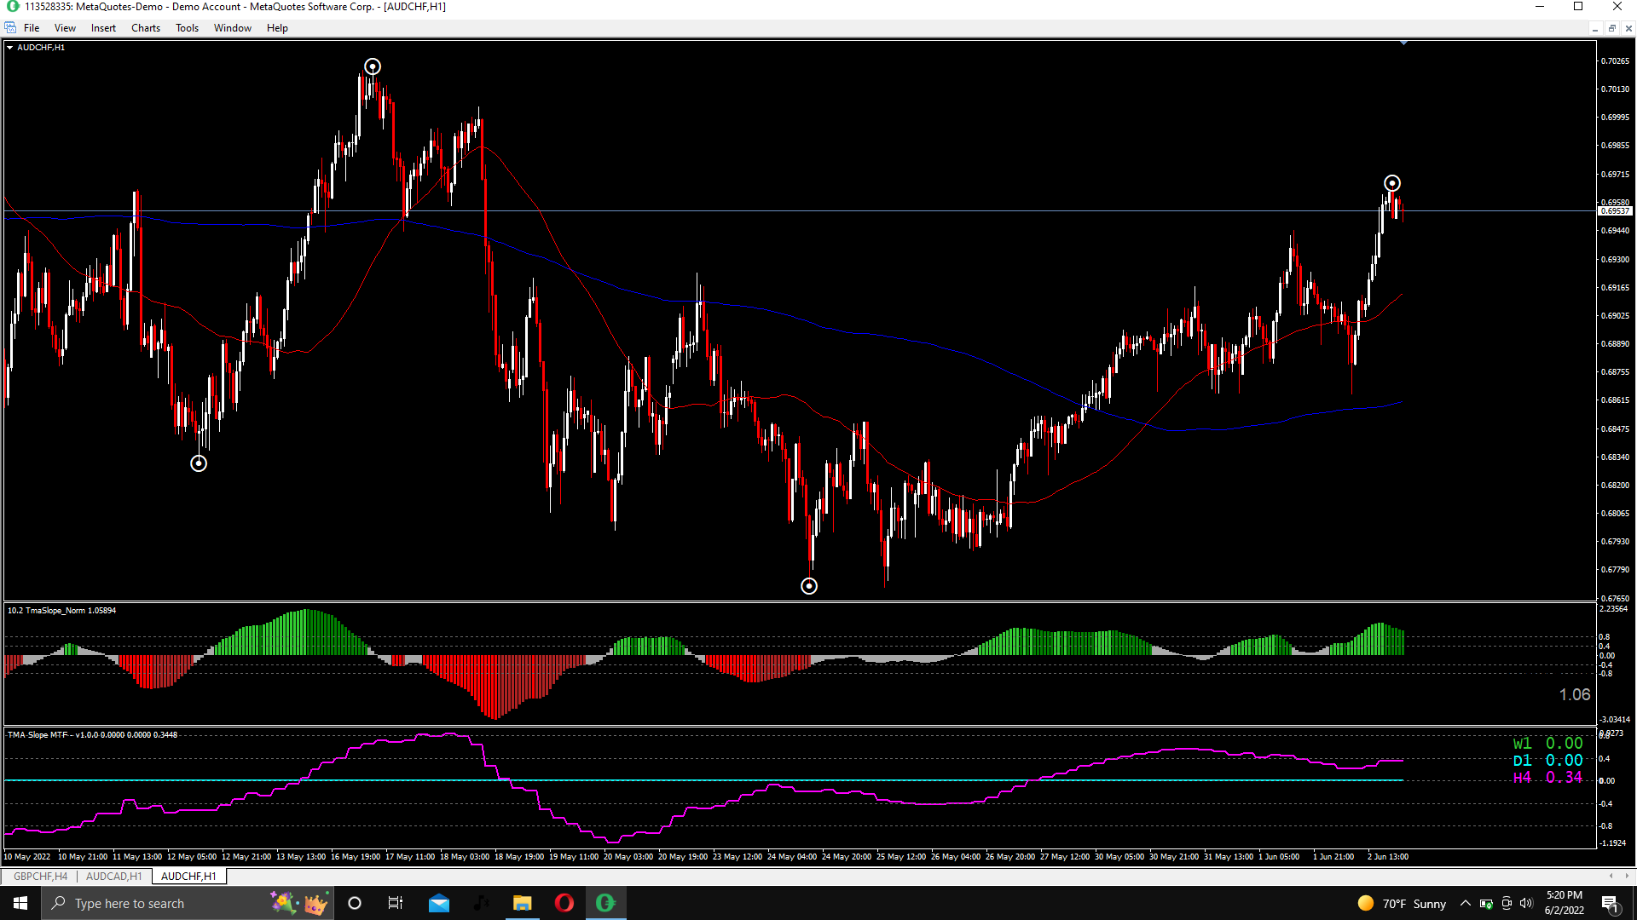Click the blue chart shift triangle marker
The image size is (1637, 920).
(x=1403, y=43)
